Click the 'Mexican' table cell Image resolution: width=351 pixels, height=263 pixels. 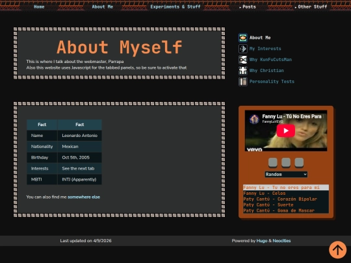point(80,147)
